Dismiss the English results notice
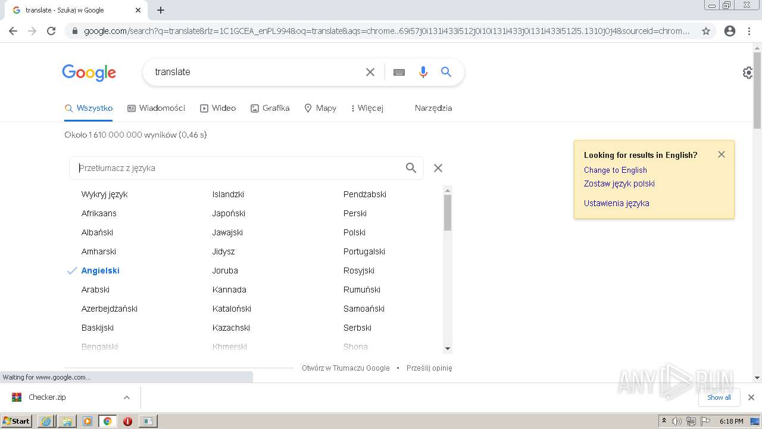 pyautogui.click(x=722, y=154)
